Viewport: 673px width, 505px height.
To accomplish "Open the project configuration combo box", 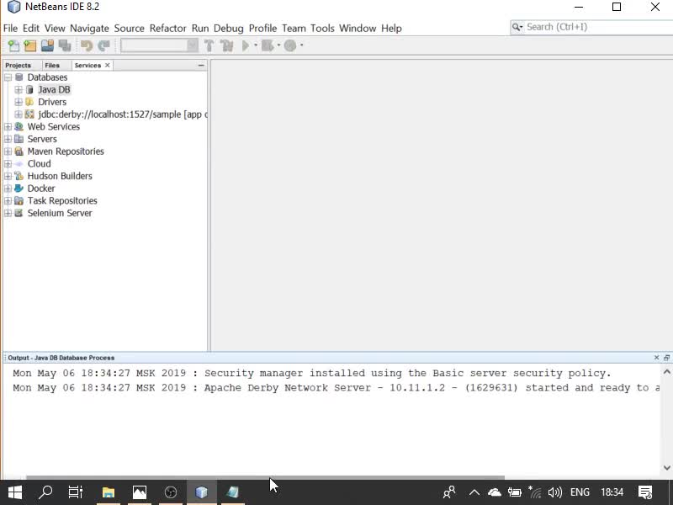I will (x=159, y=45).
